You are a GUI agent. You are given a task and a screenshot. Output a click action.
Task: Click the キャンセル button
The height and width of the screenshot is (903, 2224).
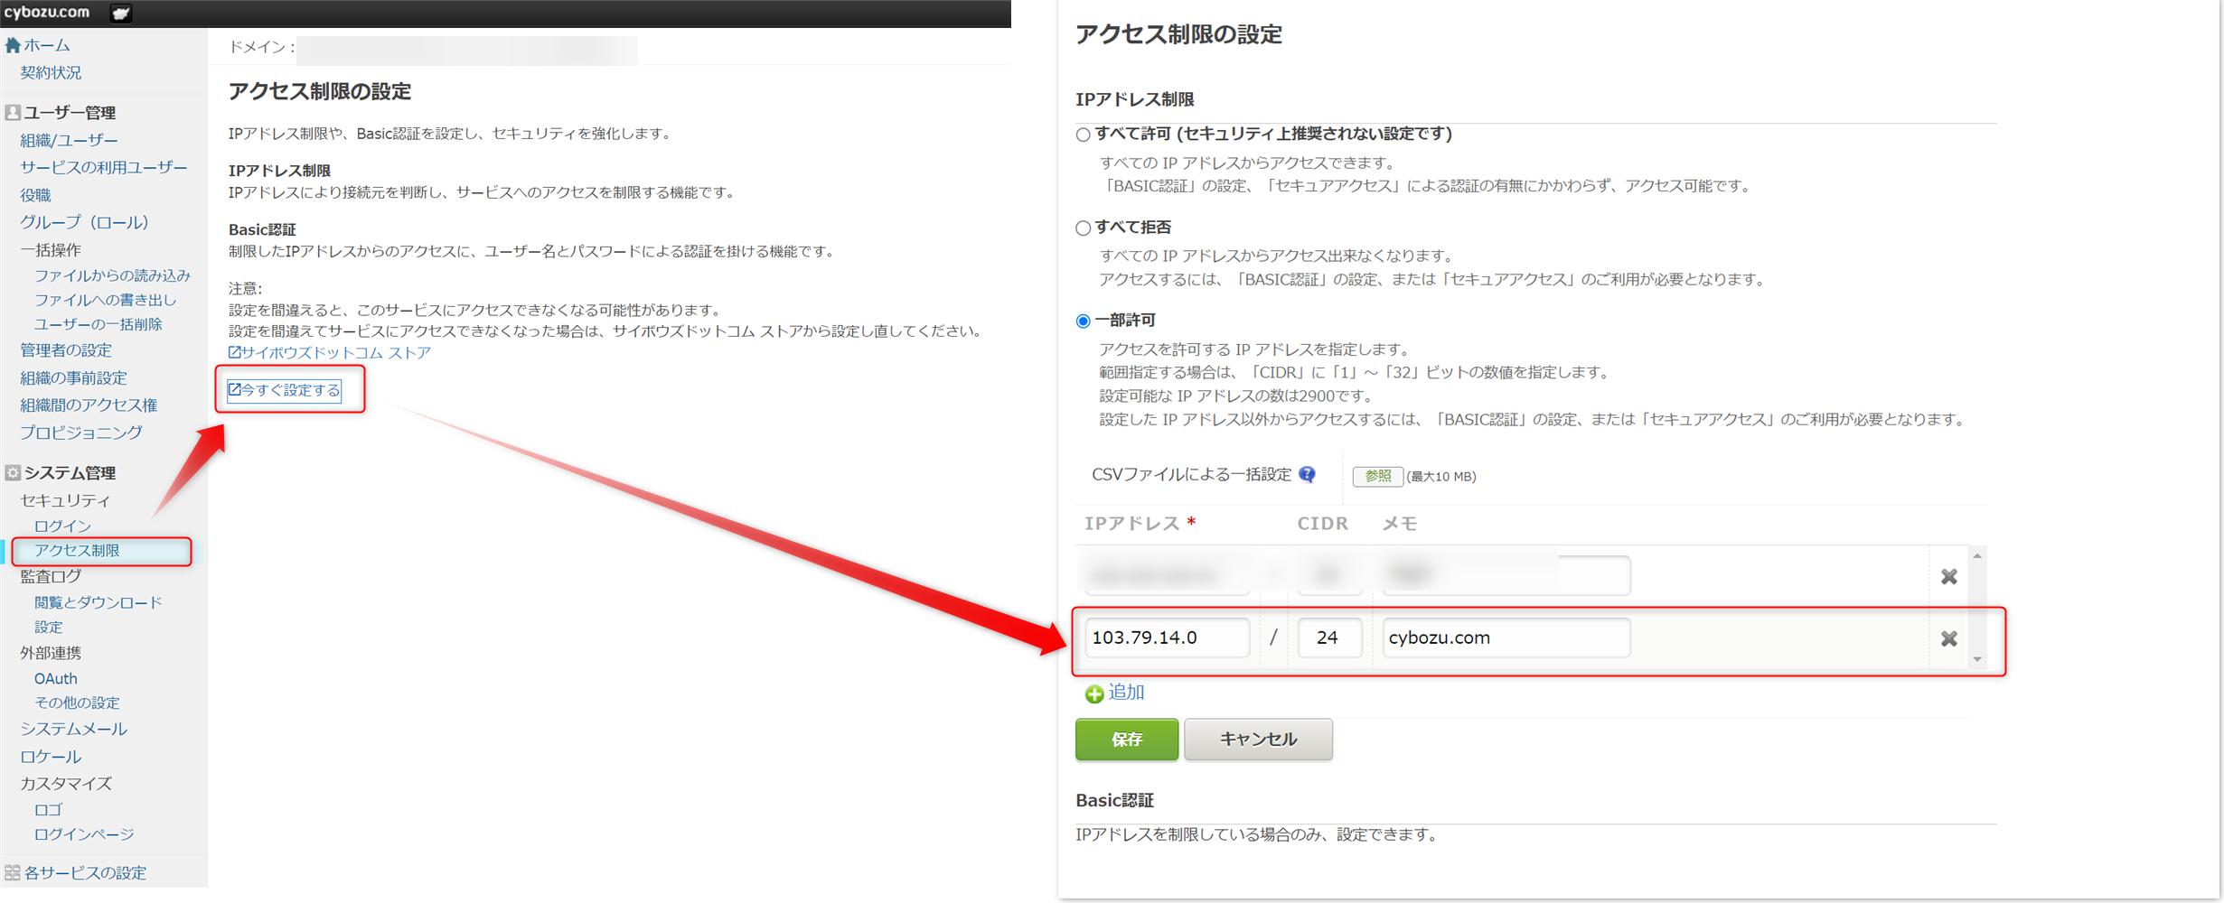pyautogui.click(x=1258, y=740)
